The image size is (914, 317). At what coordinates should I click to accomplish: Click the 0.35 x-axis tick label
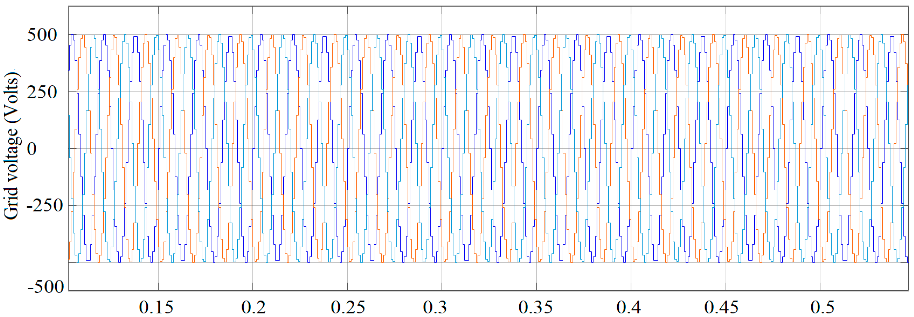535,307
